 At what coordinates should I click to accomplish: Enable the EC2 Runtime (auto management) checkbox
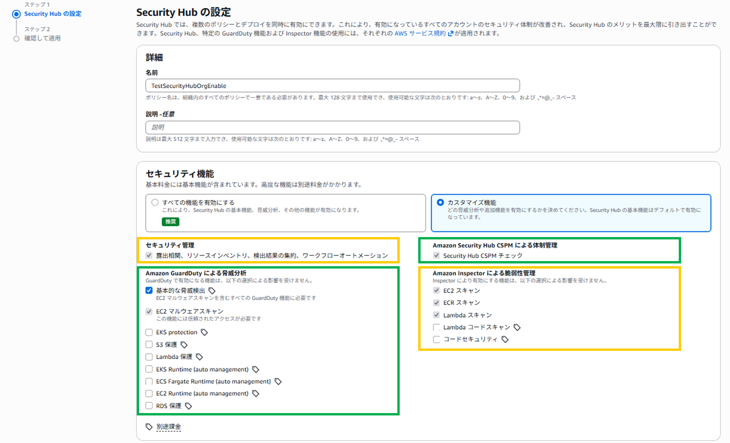click(149, 393)
